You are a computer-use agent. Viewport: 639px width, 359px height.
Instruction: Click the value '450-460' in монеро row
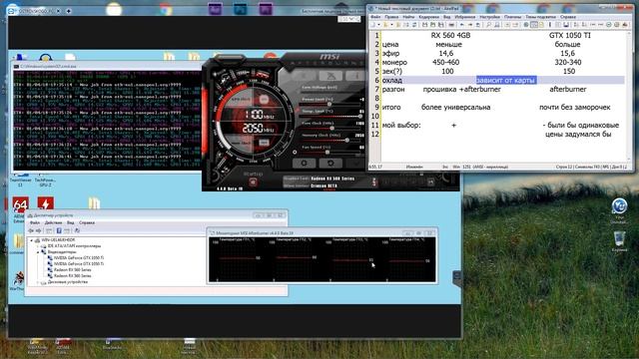(x=446, y=62)
